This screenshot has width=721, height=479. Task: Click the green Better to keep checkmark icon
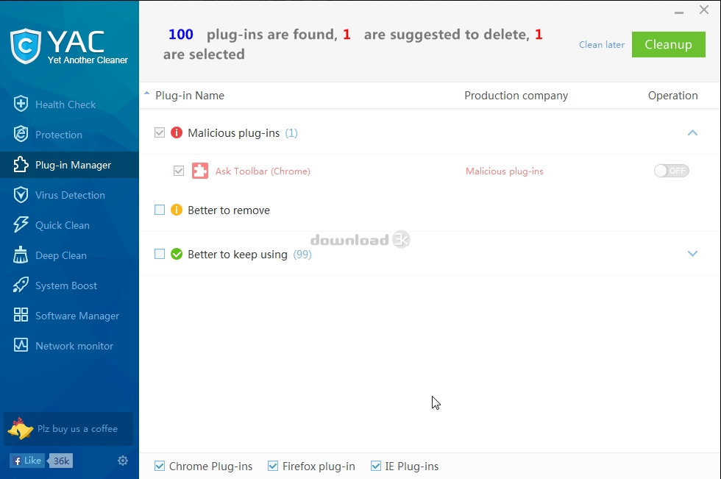177,254
